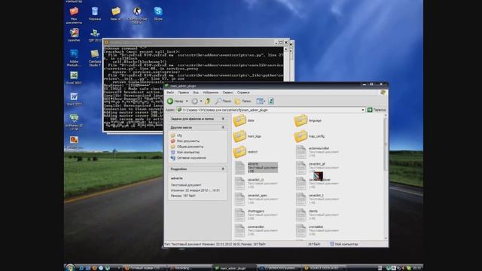This screenshot has height=271, width=482.
Task: Click the greyed Forward arrow in Explorer toolbar
Action: coord(194,101)
